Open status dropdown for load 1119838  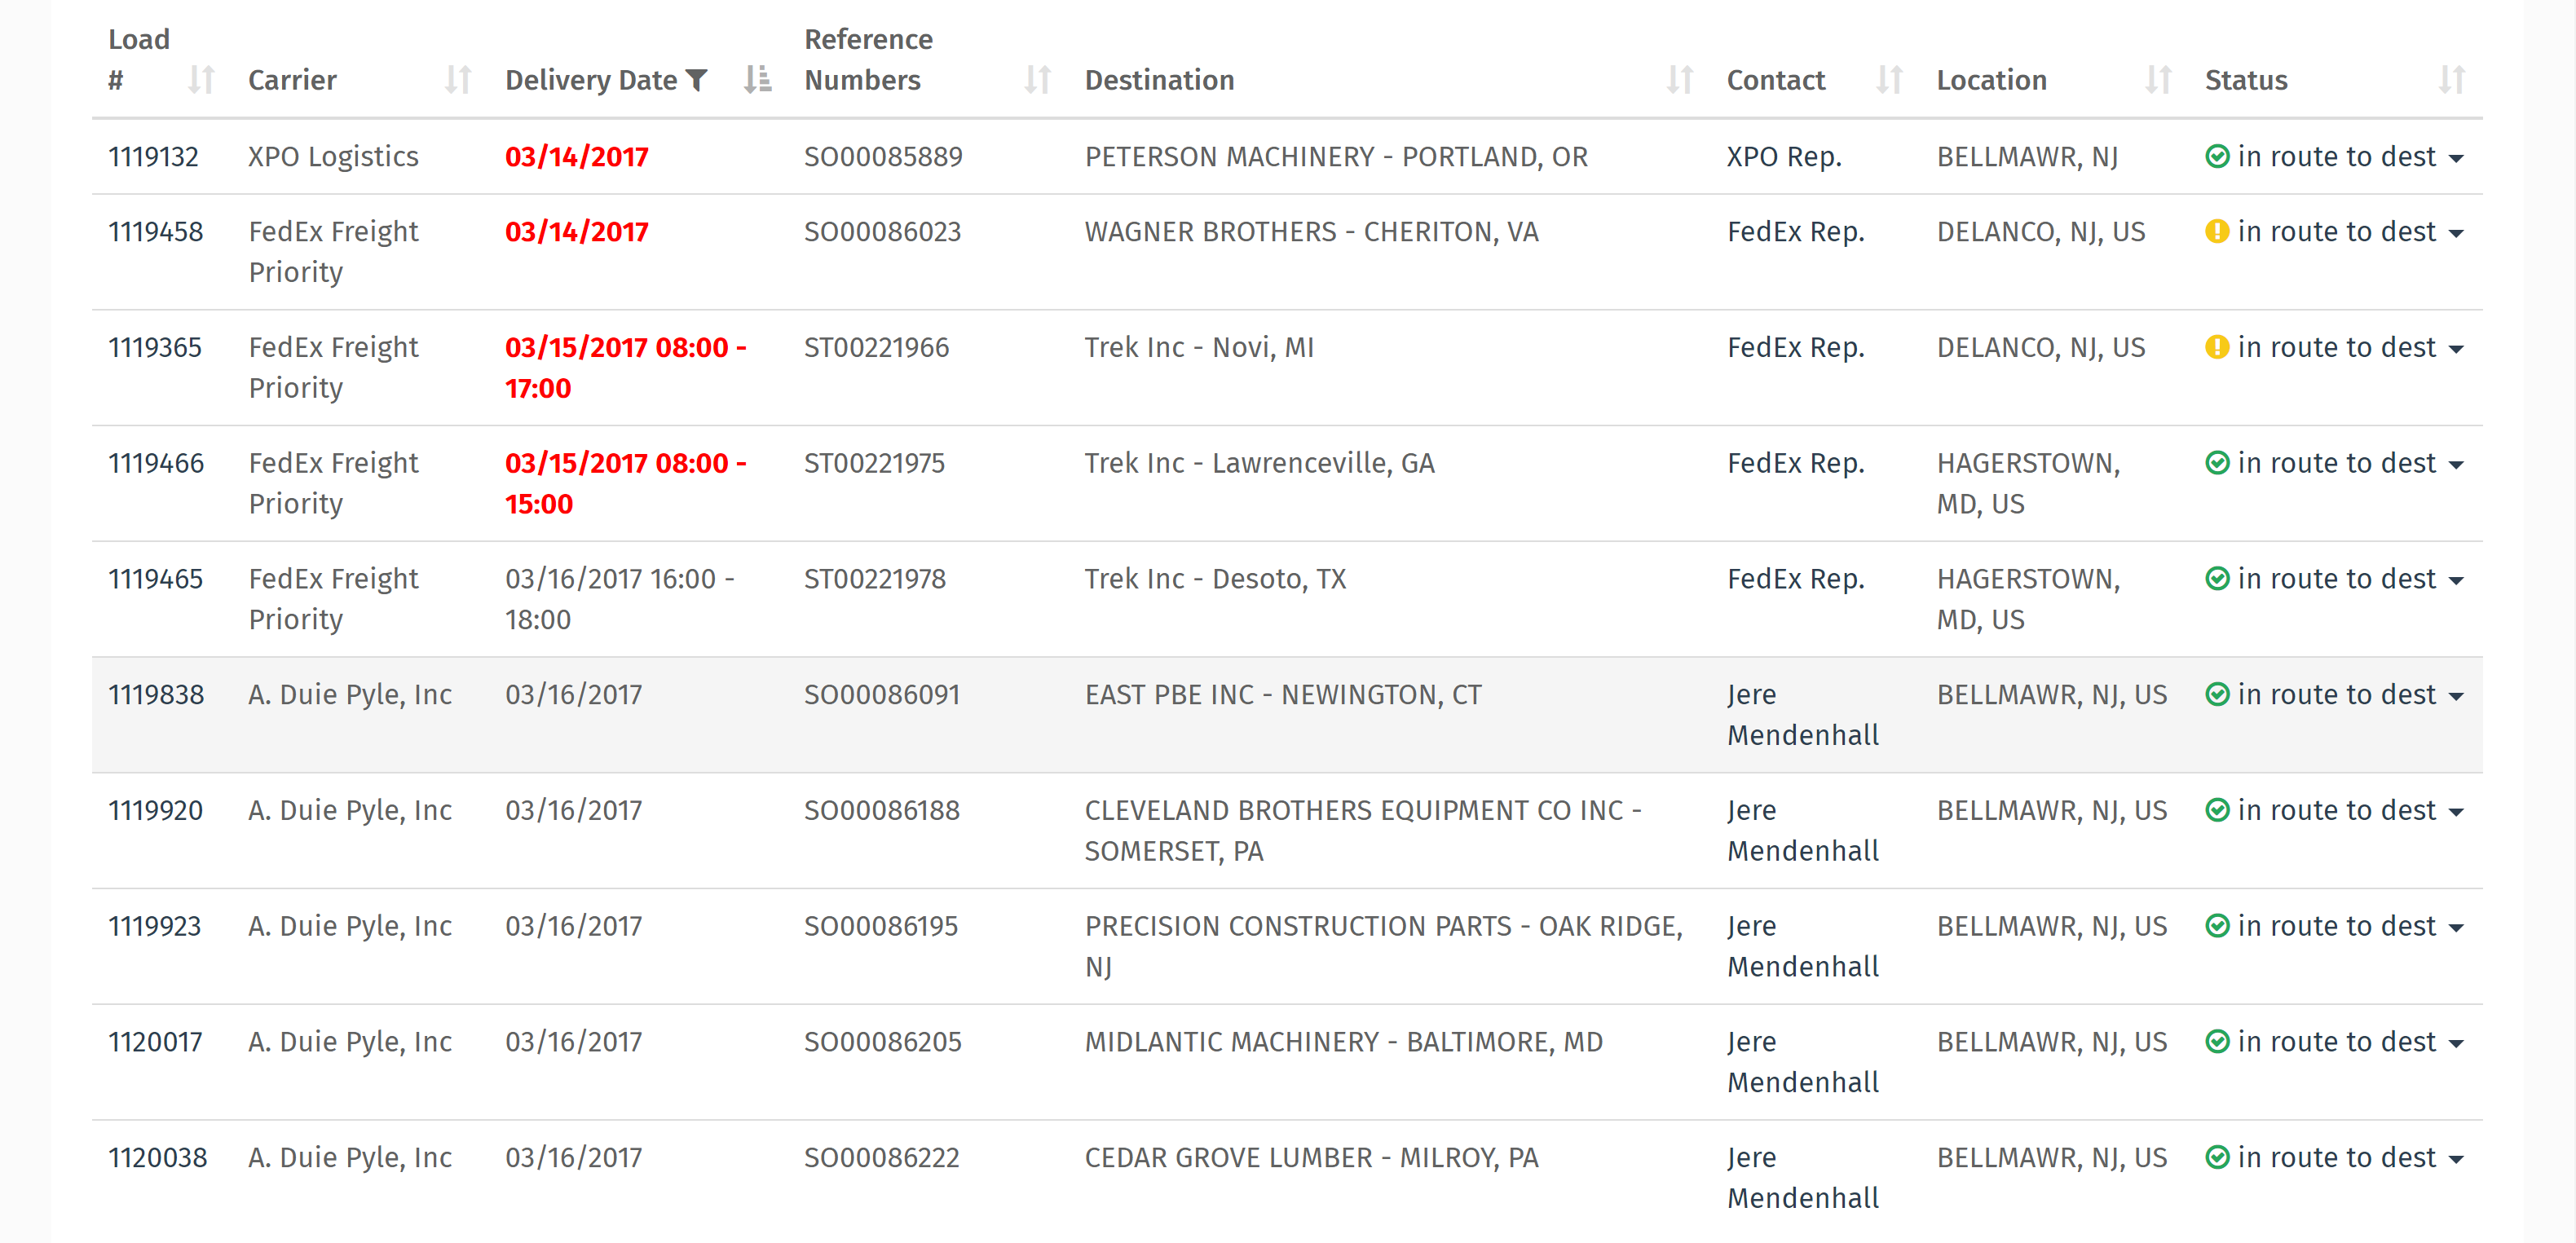click(x=2456, y=696)
